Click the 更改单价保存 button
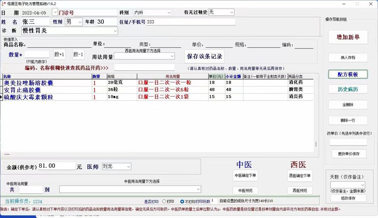The width and height of the screenshot is (378, 218). [349, 154]
